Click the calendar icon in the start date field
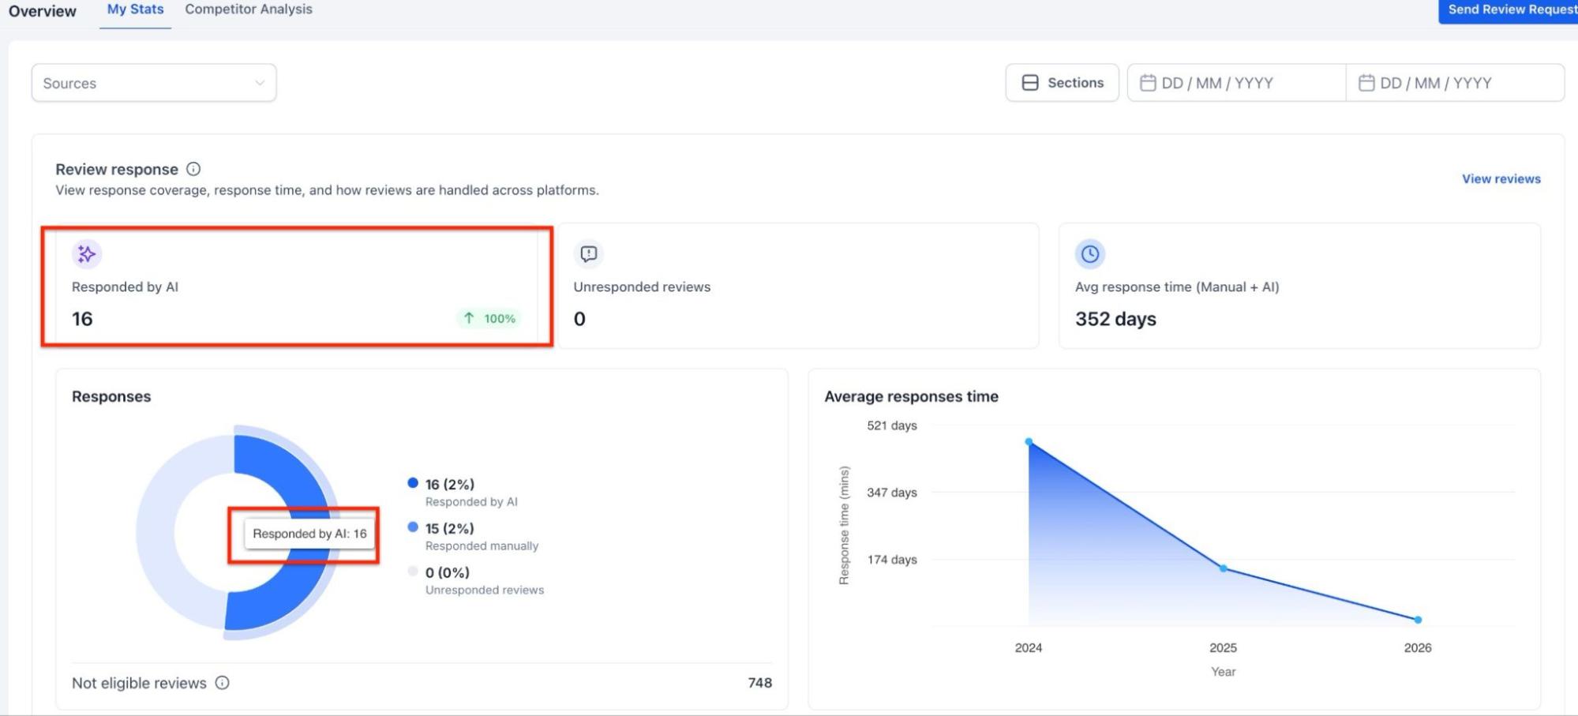This screenshot has height=716, width=1578. pos(1148,83)
